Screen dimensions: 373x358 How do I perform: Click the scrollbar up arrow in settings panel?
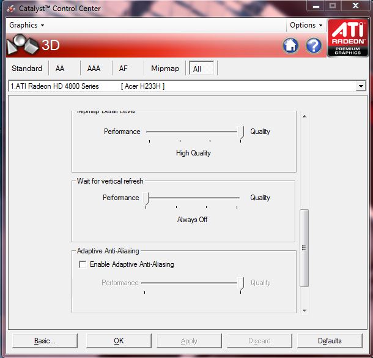(305, 116)
